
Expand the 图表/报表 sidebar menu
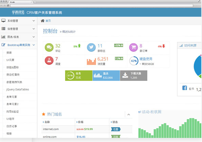pos(18,37)
